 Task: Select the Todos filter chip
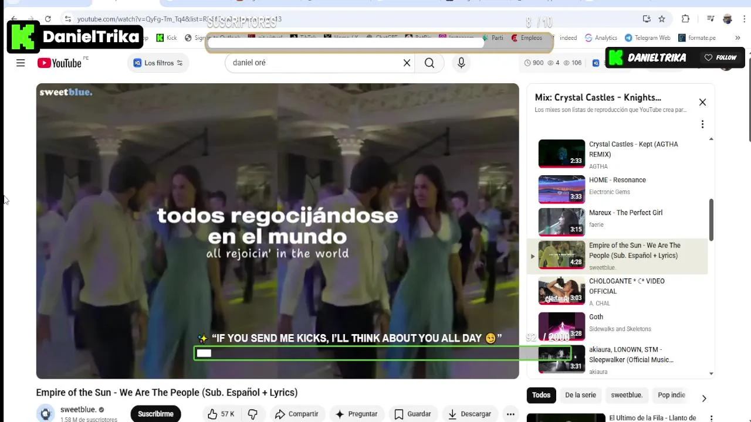(541, 395)
